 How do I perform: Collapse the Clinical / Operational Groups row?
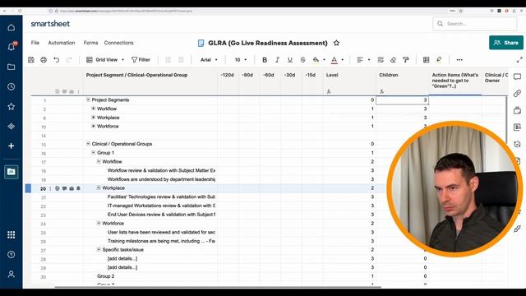click(x=88, y=144)
